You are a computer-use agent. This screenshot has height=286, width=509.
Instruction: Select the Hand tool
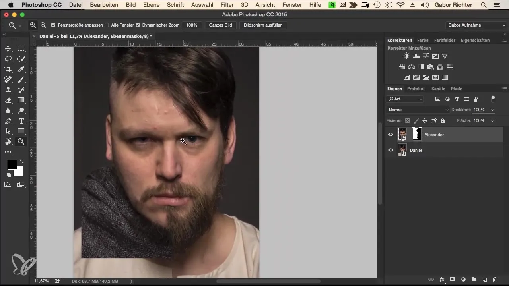(8, 141)
